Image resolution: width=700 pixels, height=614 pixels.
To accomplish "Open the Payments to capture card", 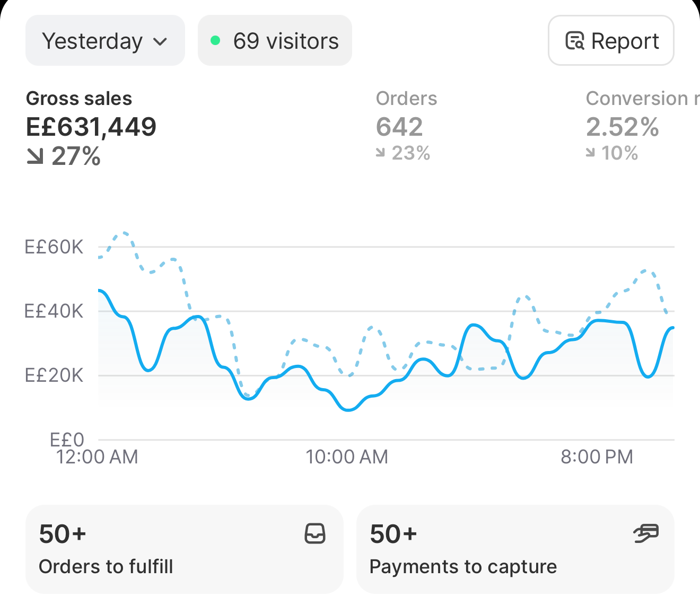I will [515, 549].
